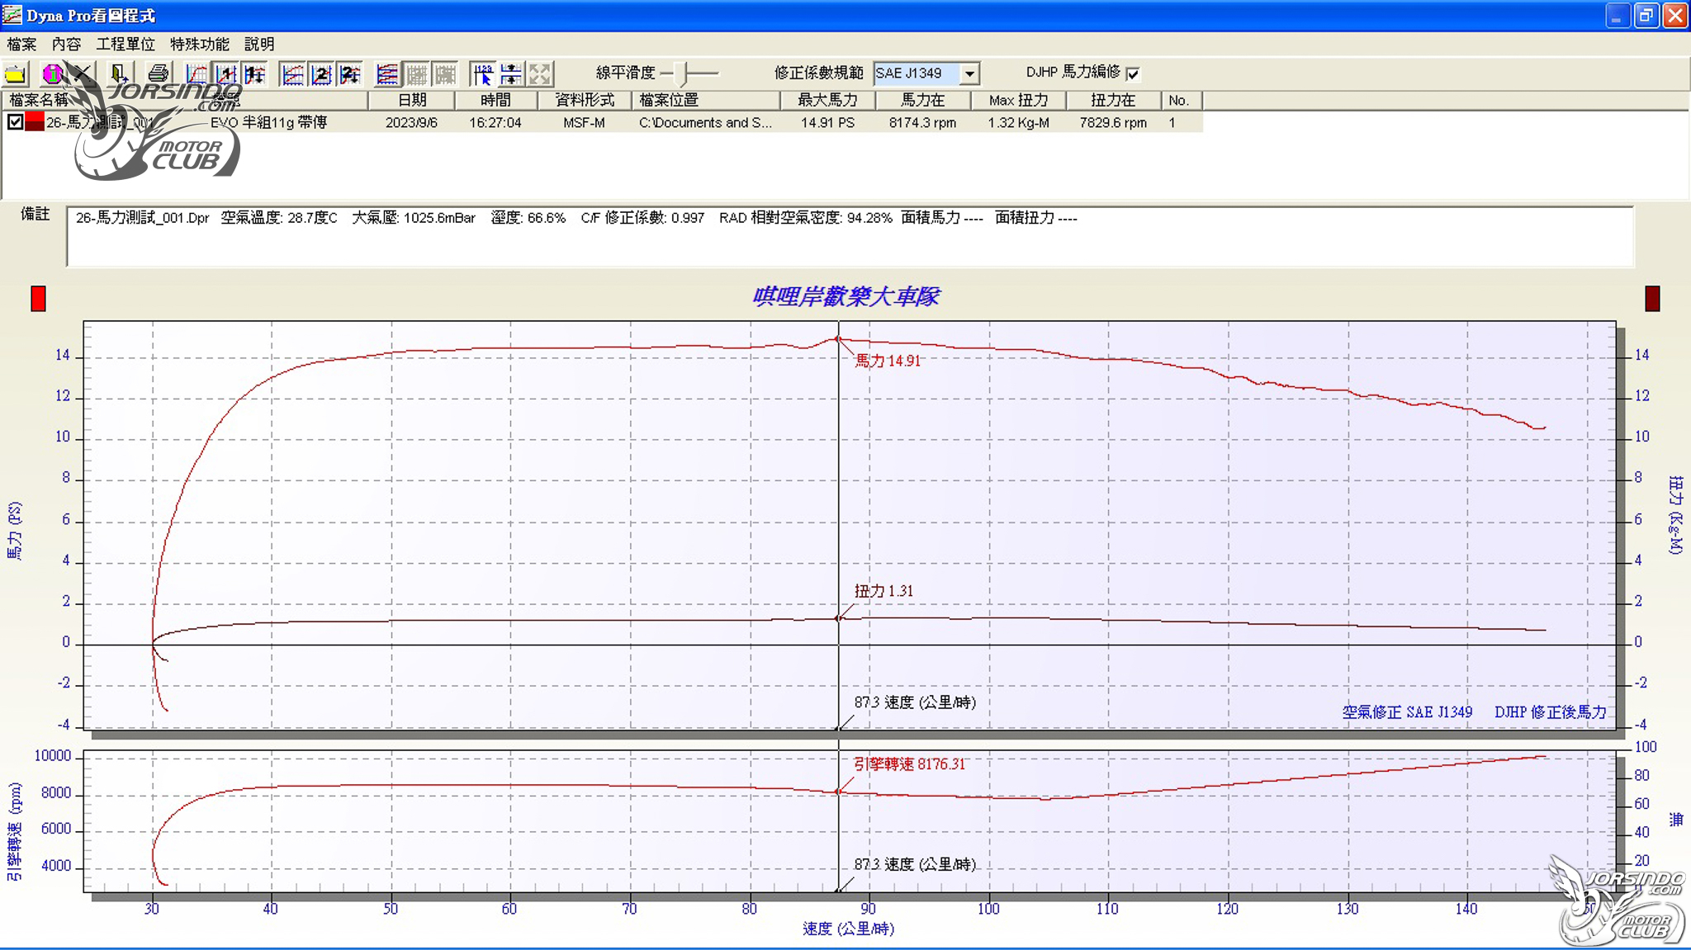This screenshot has height=950, width=1691.
Task: Select the 14.91 PS max horsepower cell
Action: pos(827,122)
